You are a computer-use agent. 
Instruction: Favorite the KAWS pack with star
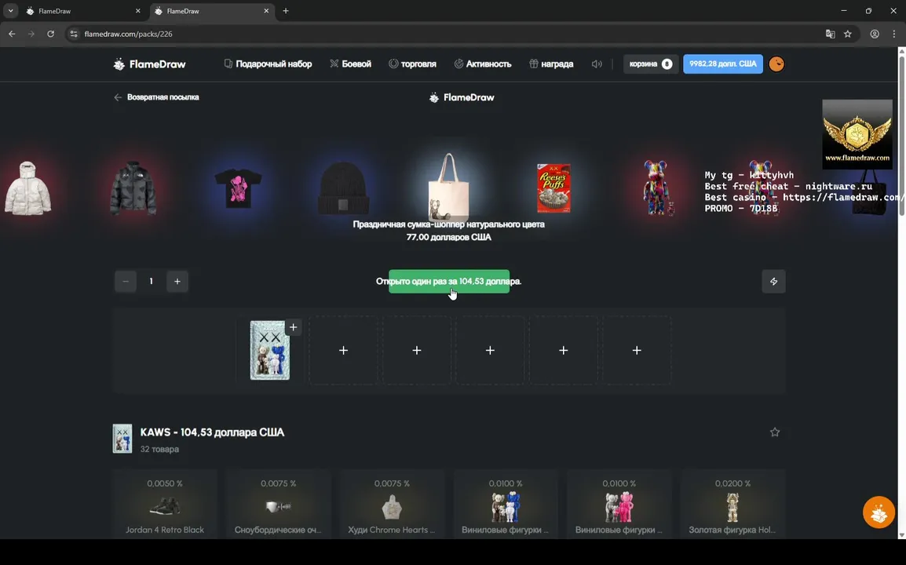[775, 432]
